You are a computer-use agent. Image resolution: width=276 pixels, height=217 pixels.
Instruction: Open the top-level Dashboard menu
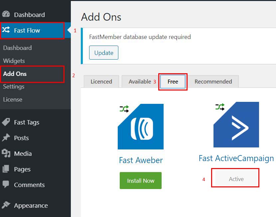coord(35,15)
